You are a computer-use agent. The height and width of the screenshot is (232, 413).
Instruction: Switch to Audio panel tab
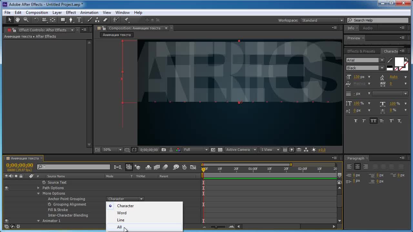[x=368, y=28]
